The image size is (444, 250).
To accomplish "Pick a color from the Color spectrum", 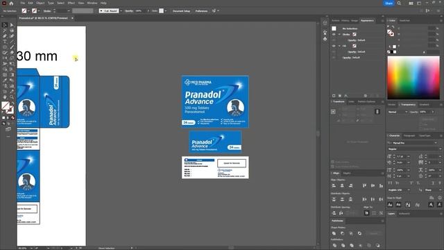I will tap(413, 77).
